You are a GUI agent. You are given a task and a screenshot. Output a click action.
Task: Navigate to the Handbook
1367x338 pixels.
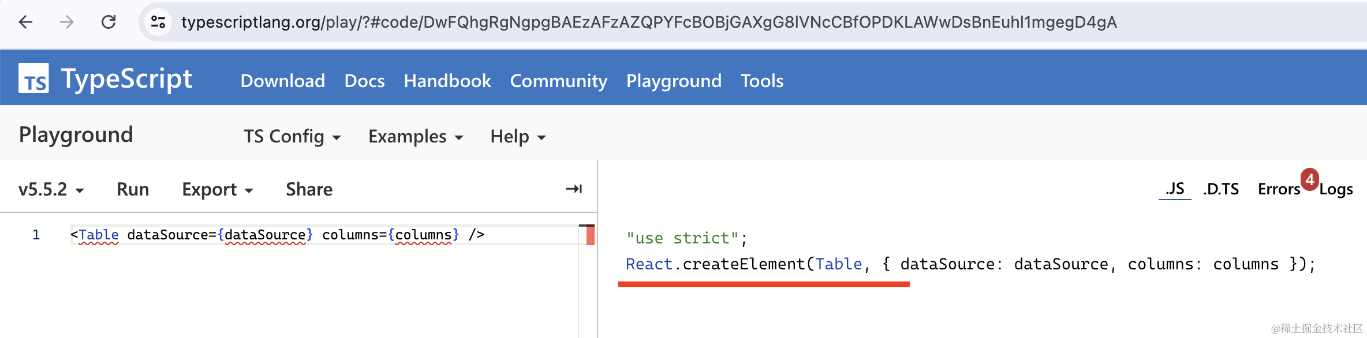pos(447,81)
